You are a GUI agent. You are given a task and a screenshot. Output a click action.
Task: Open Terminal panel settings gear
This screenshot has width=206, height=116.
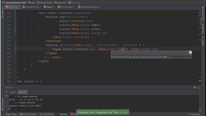195,87
